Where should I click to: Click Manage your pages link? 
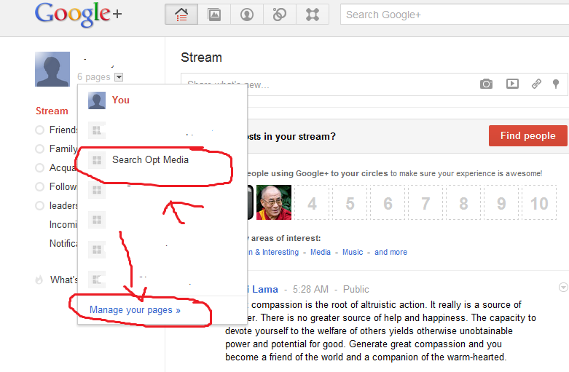click(x=135, y=310)
